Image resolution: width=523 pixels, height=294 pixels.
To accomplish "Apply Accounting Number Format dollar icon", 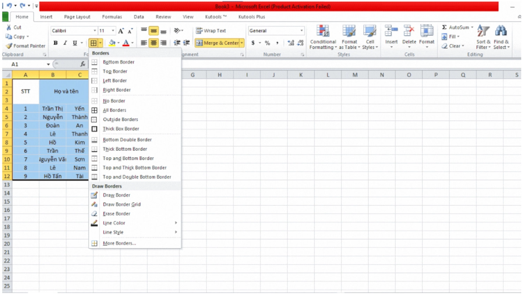I will coord(253,43).
